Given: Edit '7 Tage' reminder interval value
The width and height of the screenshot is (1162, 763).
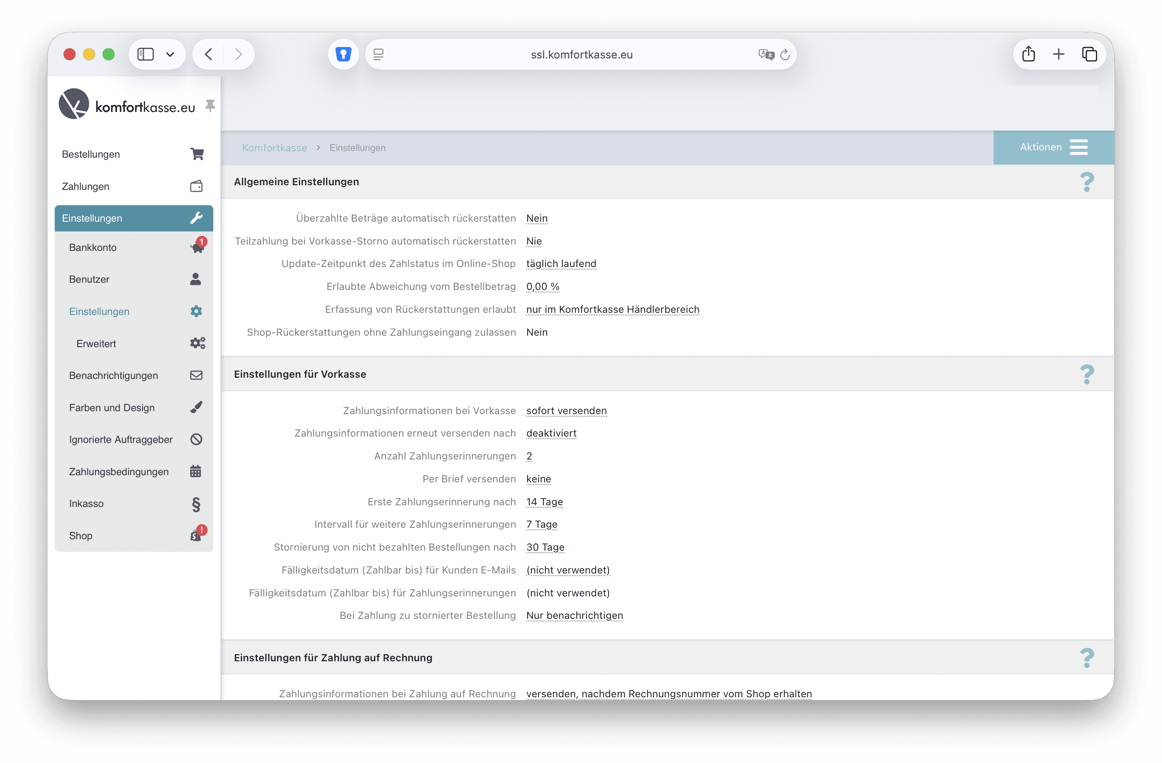Looking at the screenshot, I should pos(542,524).
